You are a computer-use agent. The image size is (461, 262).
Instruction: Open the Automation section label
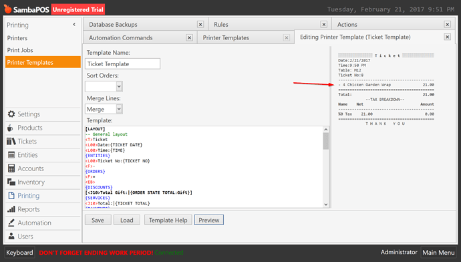[34, 223]
